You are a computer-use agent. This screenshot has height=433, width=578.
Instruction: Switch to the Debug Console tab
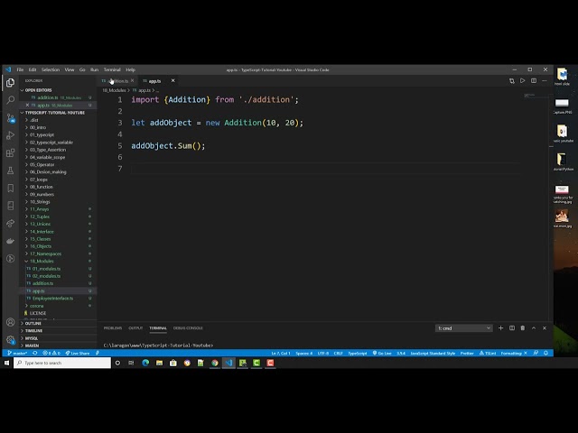click(x=188, y=328)
